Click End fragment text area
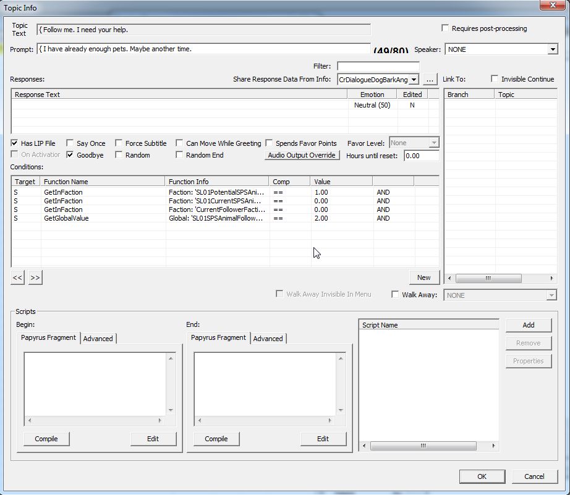 point(265,384)
